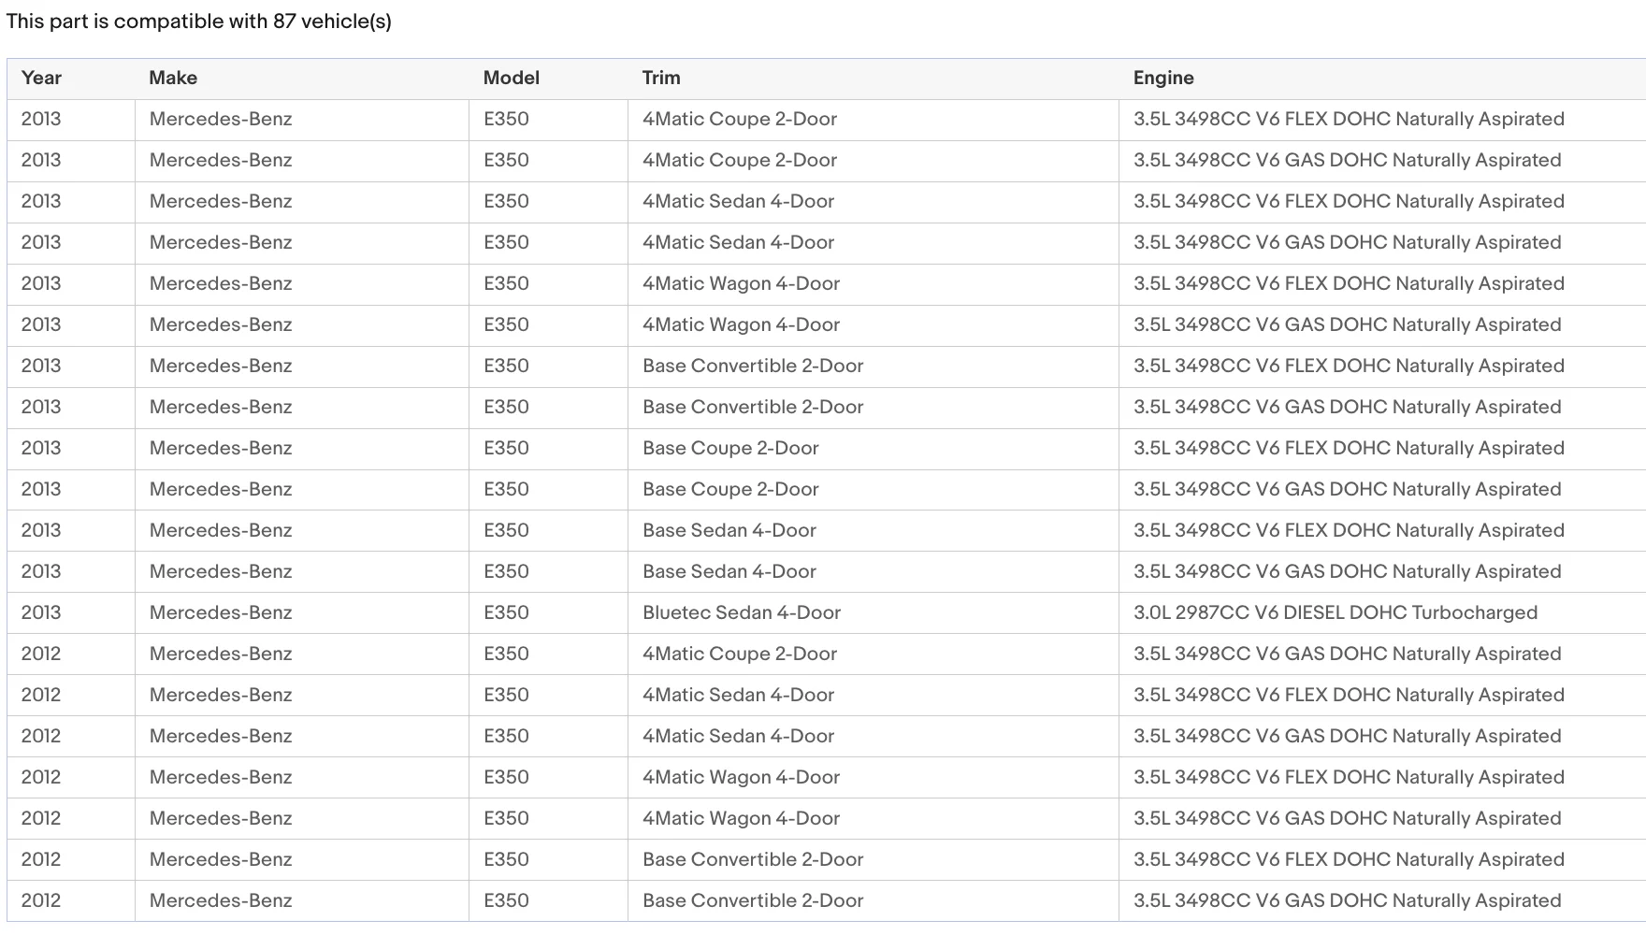Click the 2013 4Matic Wagon 4-Door FLEX row

[827, 284]
